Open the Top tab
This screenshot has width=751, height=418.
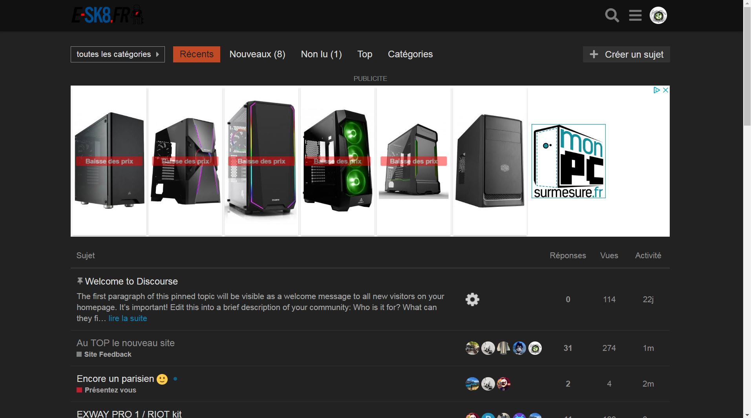[365, 54]
